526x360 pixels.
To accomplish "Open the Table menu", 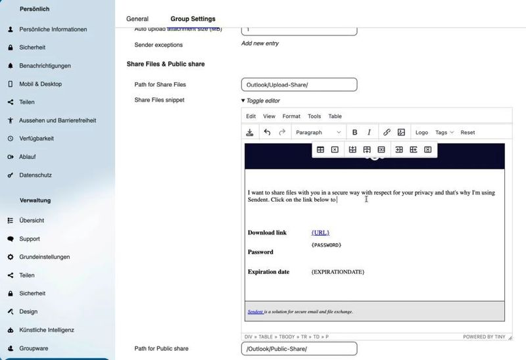I will pyautogui.click(x=335, y=116).
